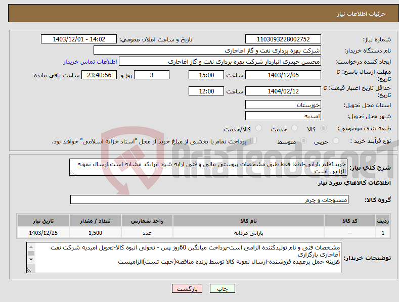Click the buyer organization name field

click(x=207, y=50)
